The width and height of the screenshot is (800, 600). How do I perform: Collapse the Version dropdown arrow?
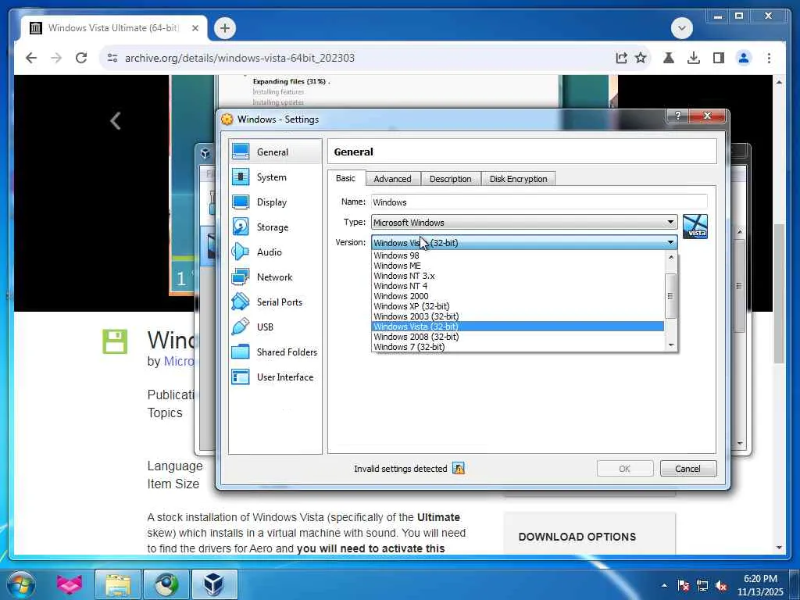pos(670,242)
